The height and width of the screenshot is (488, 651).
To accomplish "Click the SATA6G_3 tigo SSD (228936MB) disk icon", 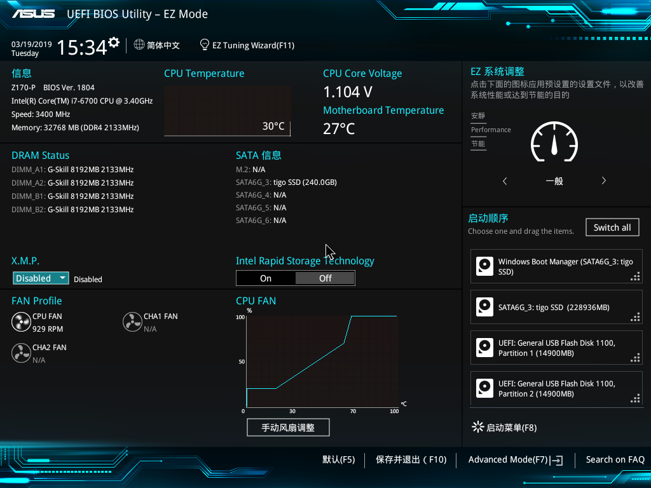I will [x=484, y=307].
